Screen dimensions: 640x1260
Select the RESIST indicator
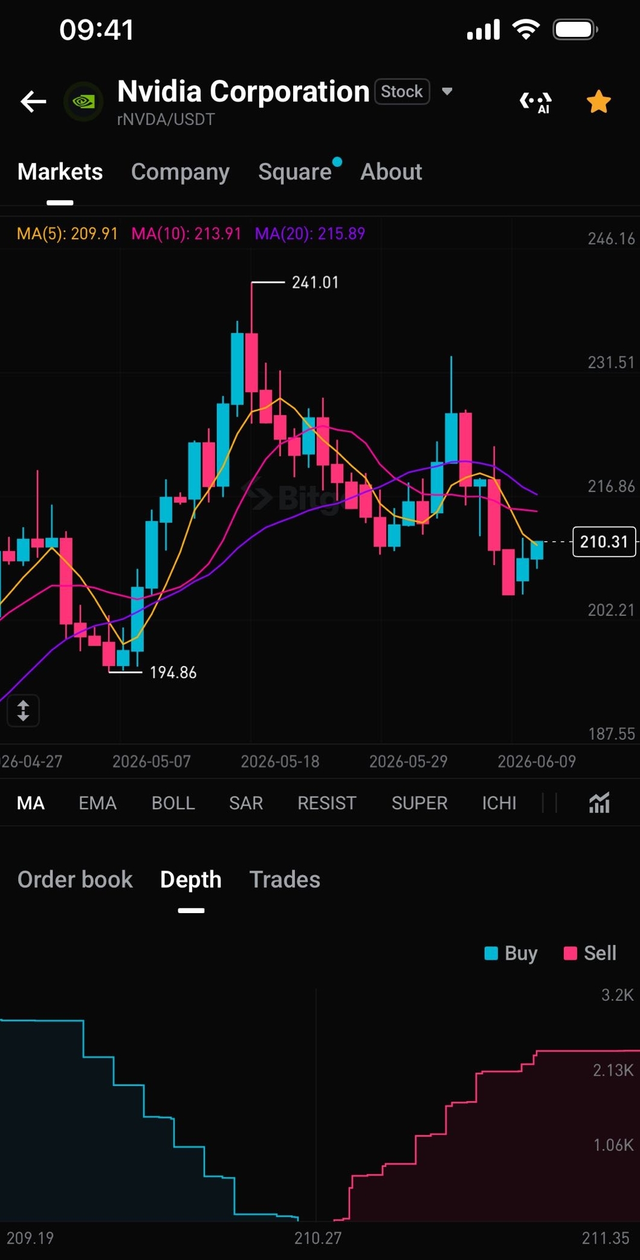327,803
